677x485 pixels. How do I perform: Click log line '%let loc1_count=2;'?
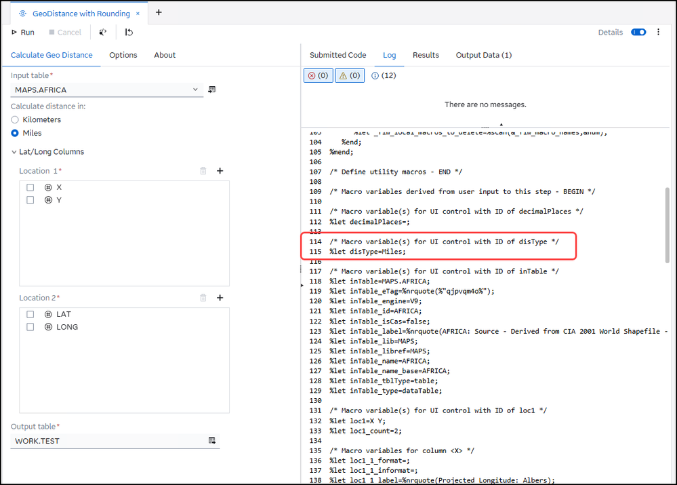366,431
